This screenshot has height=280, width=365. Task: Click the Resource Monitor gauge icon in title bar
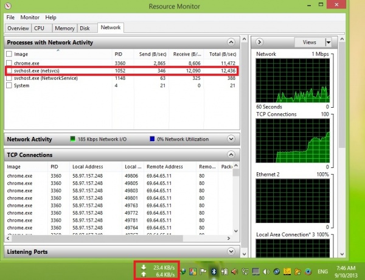click(8, 5)
